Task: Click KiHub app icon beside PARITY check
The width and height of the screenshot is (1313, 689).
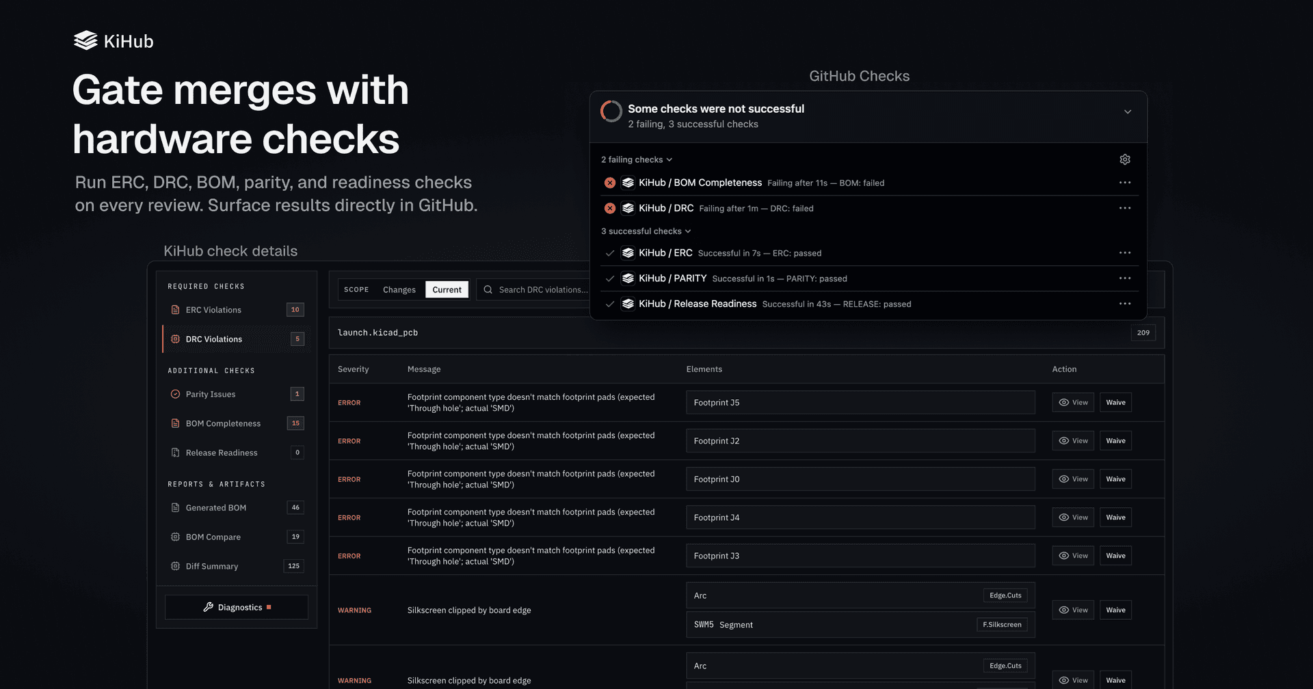Action: click(628, 278)
